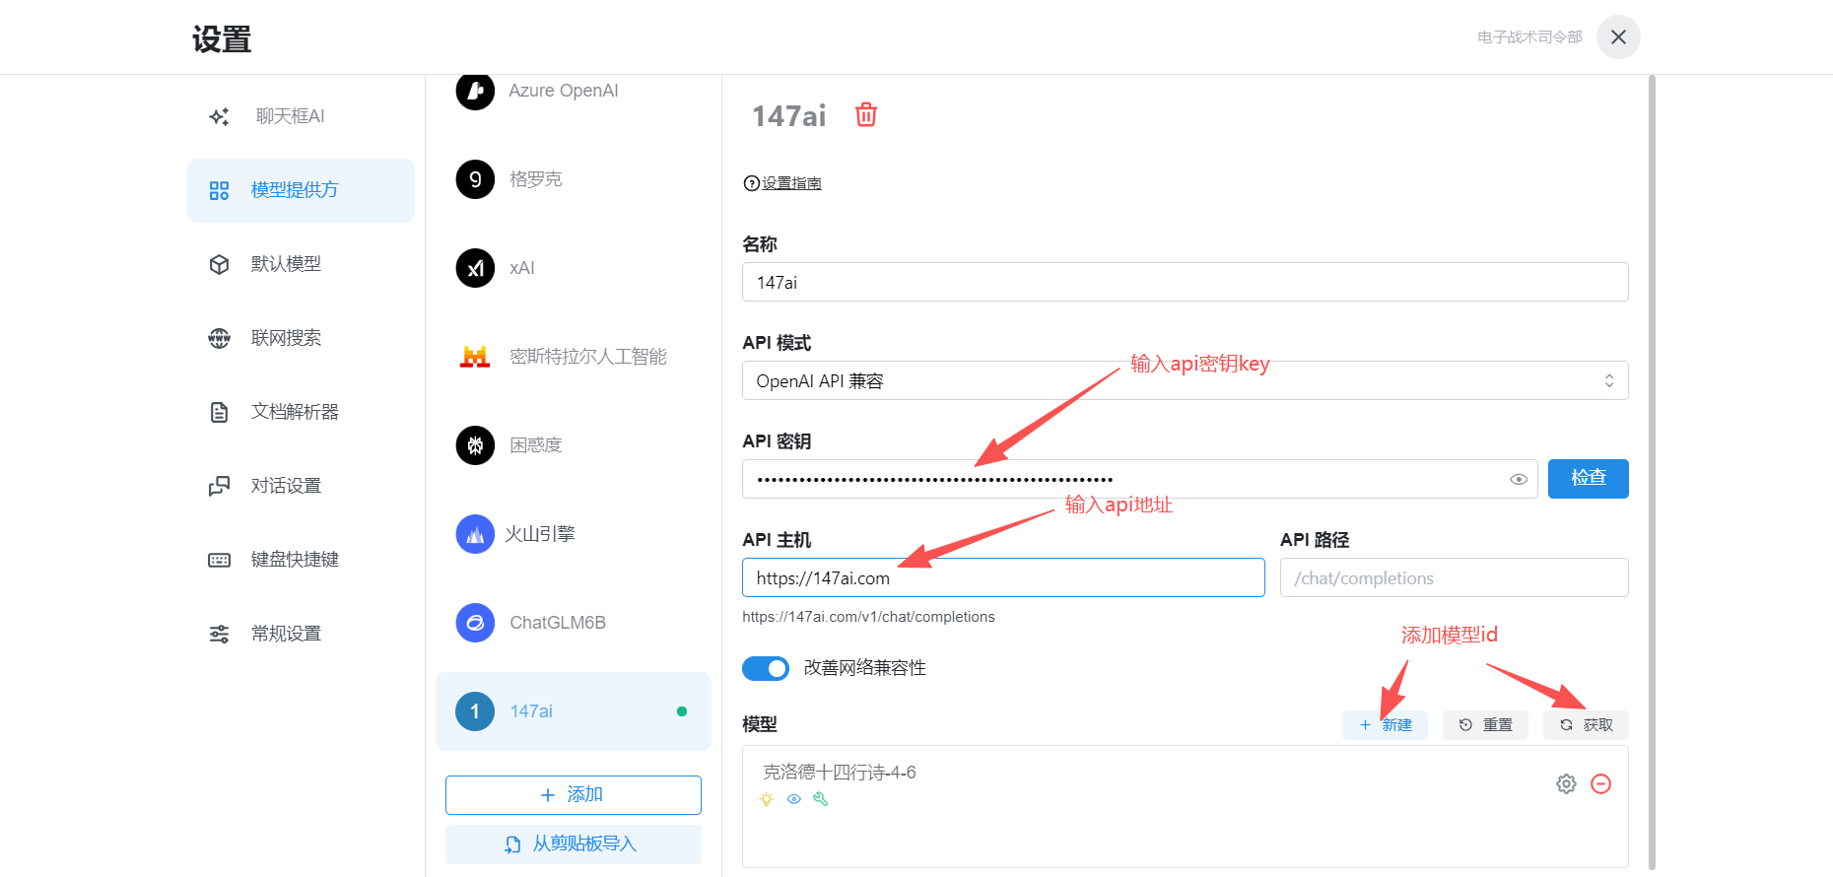Go to 默认模型 settings section
The width and height of the screenshot is (1833, 877).
point(301,264)
